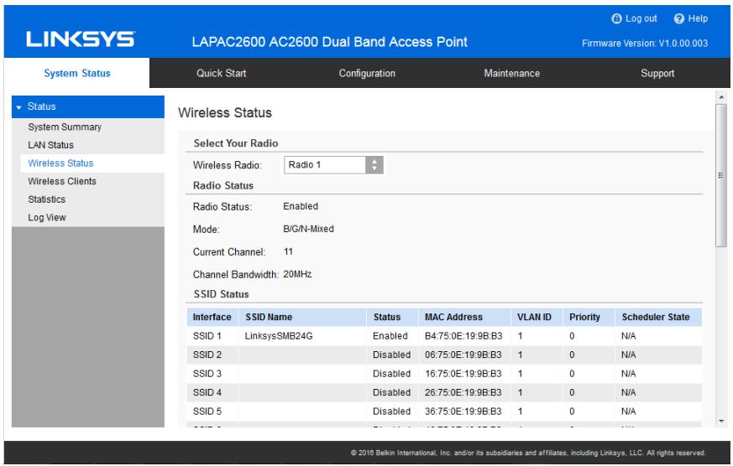
Task: Click the Belkin copyright footer text
Action: [x=528, y=453]
